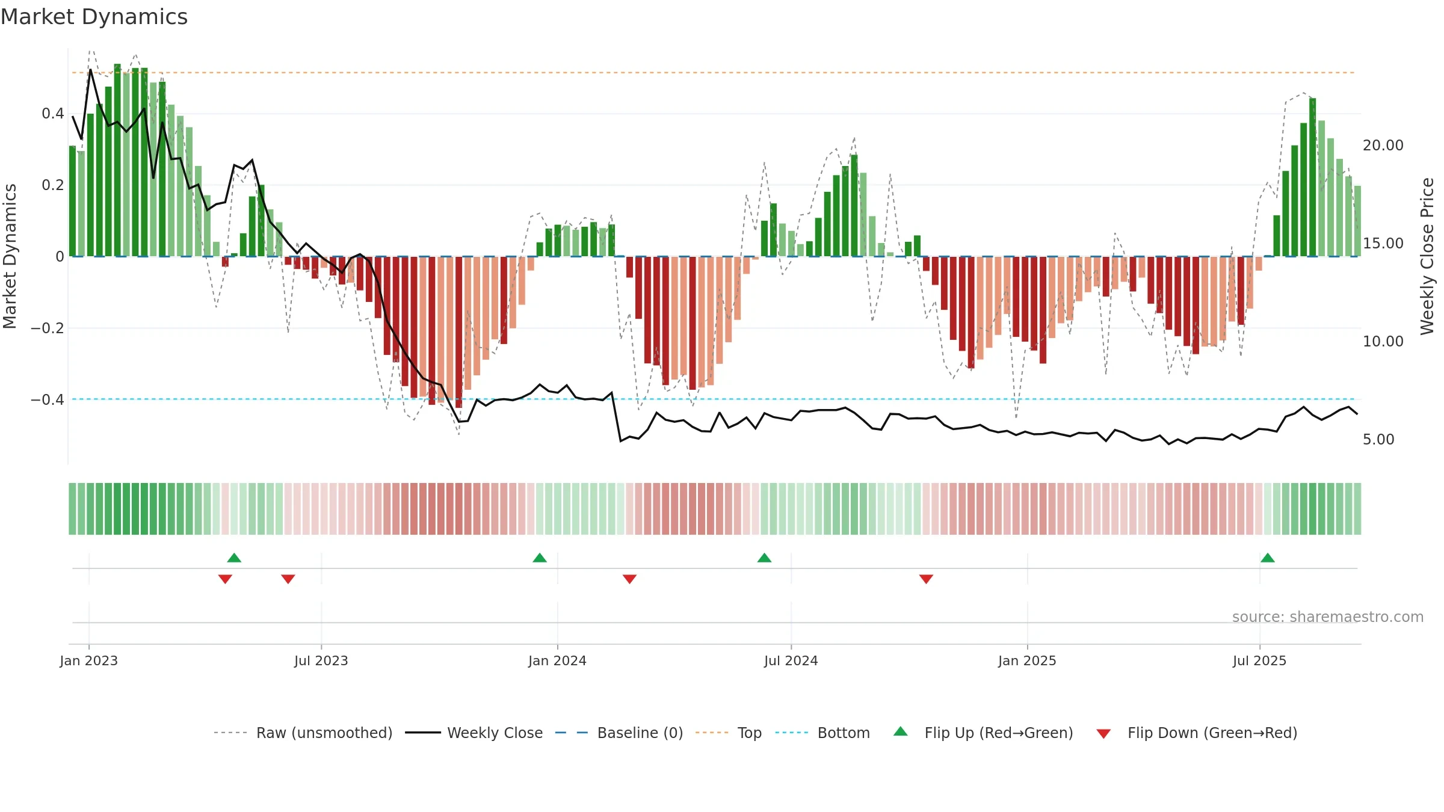Click the 10.00 price axis label

[1383, 342]
